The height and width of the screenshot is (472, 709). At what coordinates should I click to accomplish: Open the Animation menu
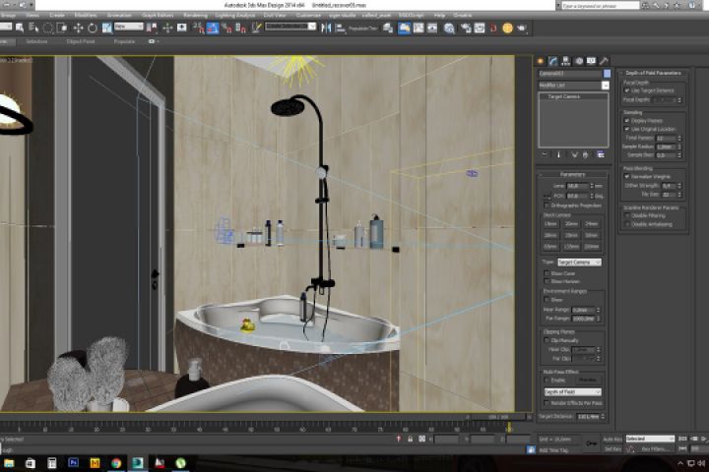tap(119, 16)
